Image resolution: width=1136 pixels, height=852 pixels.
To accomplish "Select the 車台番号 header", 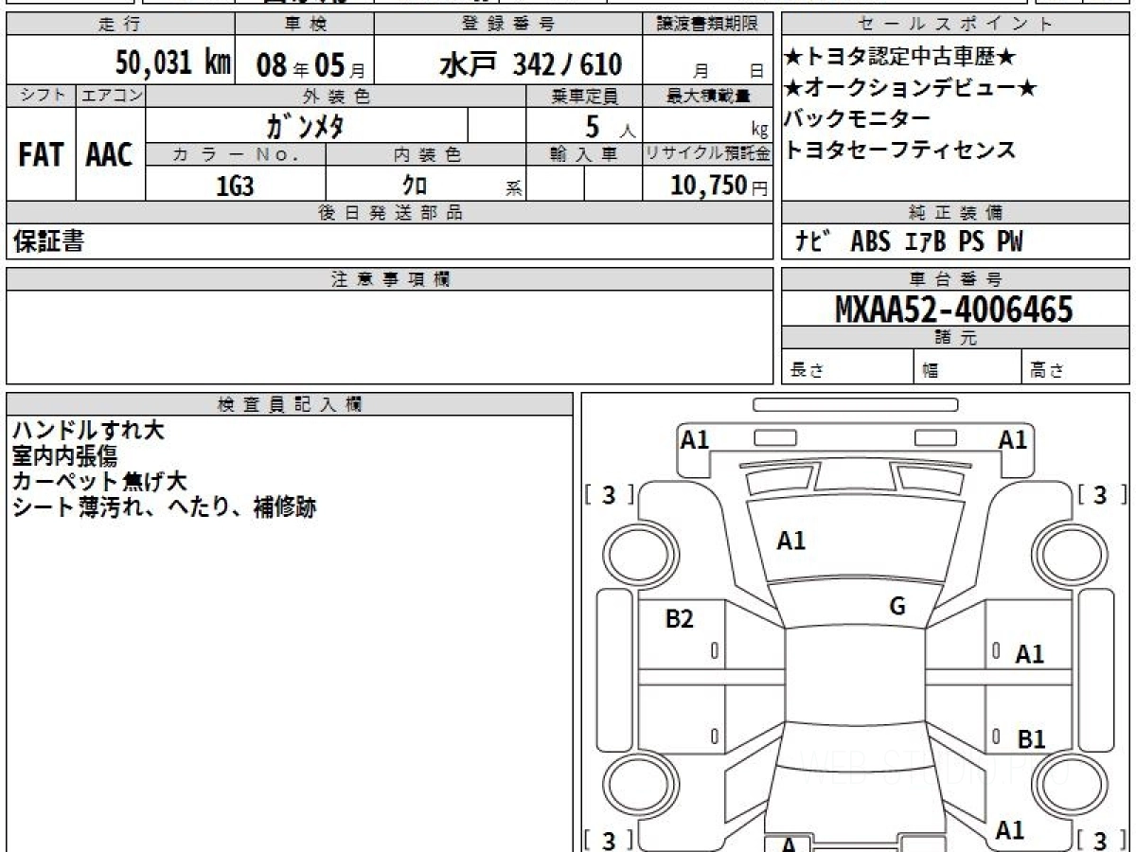I will click(x=956, y=279).
